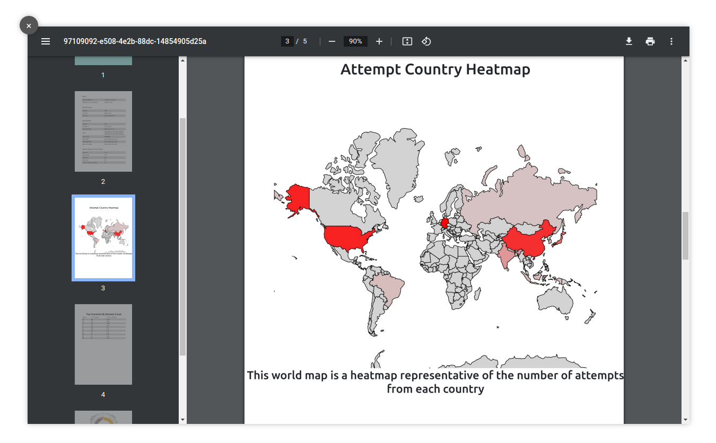Select the page 3 heatmap thumbnail
This screenshot has height=443, width=716.
point(103,238)
